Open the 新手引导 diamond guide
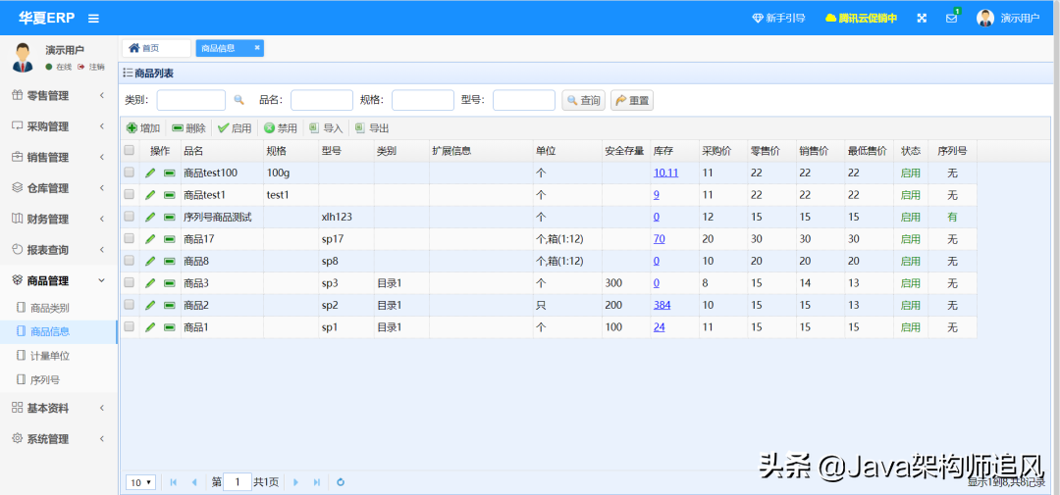1060x495 pixels. click(778, 19)
